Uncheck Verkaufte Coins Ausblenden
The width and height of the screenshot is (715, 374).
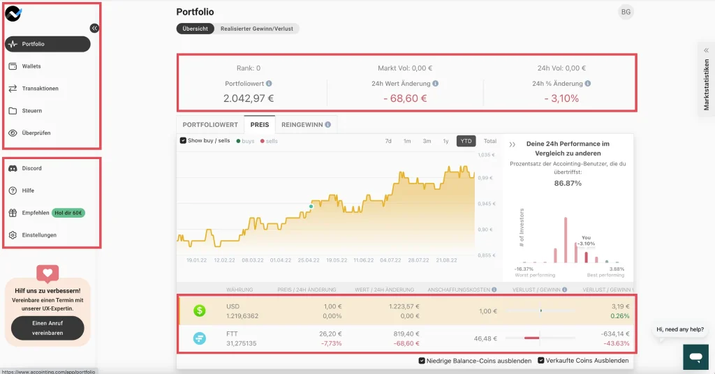tap(540, 361)
